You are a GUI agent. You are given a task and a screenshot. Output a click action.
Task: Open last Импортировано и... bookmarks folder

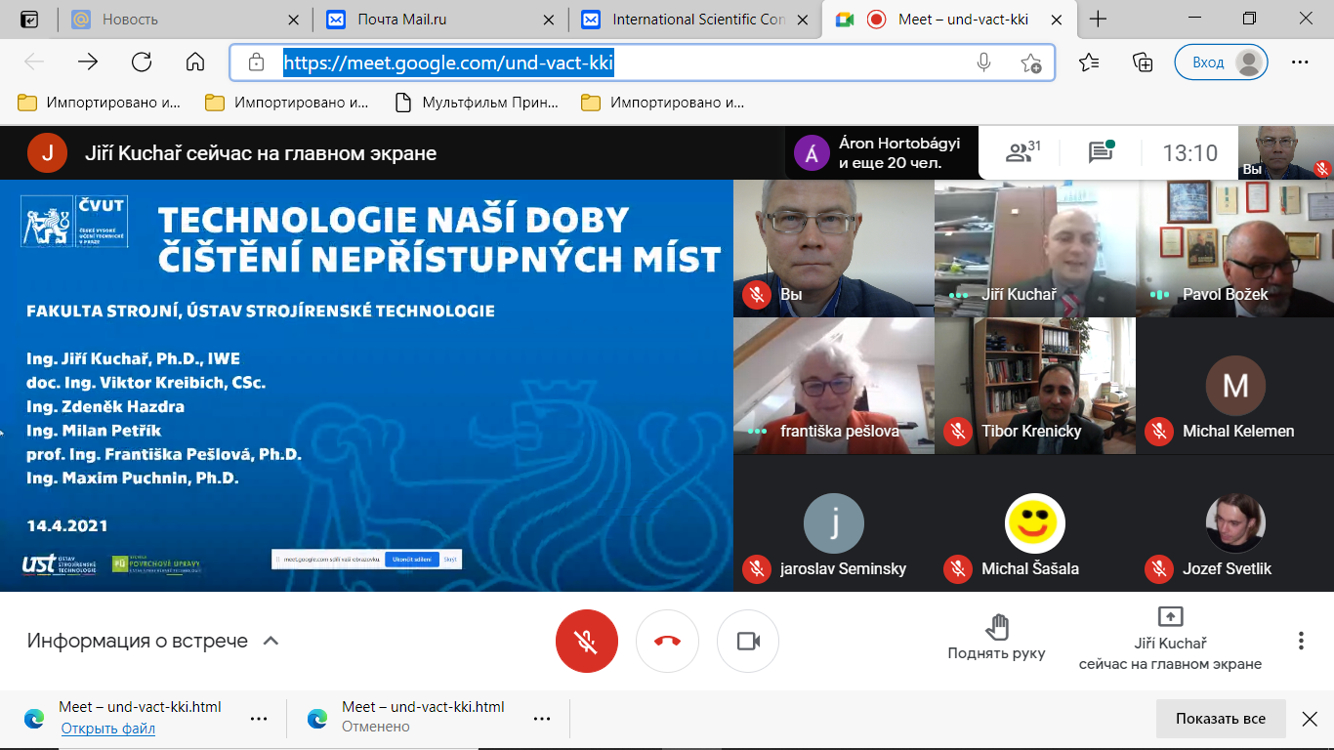click(663, 103)
